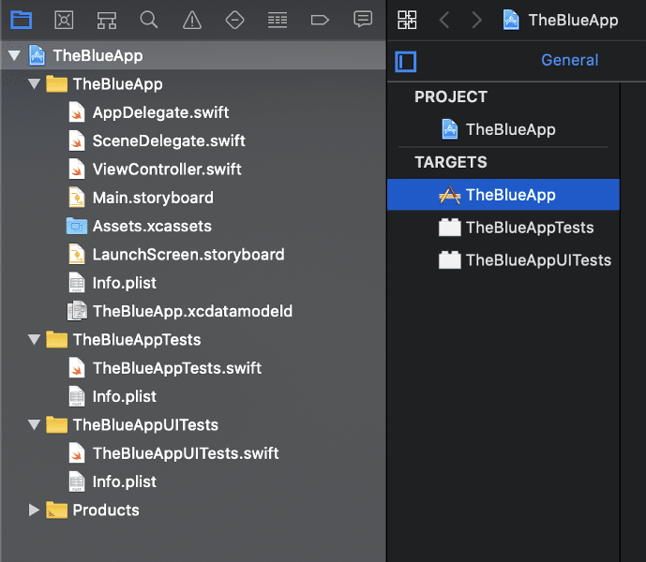Image resolution: width=646 pixels, height=562 pixels.
Task: Collapse the TheBlueAppTests folder
Action: tap(34, 340)
